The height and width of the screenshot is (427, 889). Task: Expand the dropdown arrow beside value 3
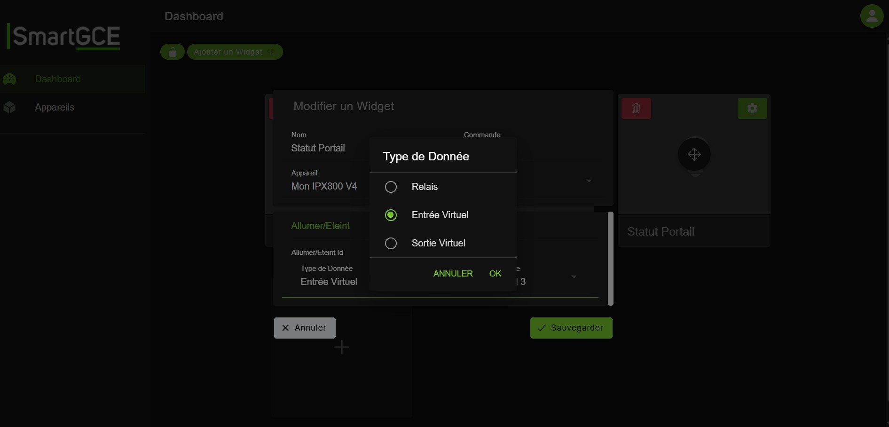click(x=574, y=277)
